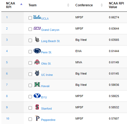Click the UC Irvine logo
The image size is (127, 124).
point(37,73)
